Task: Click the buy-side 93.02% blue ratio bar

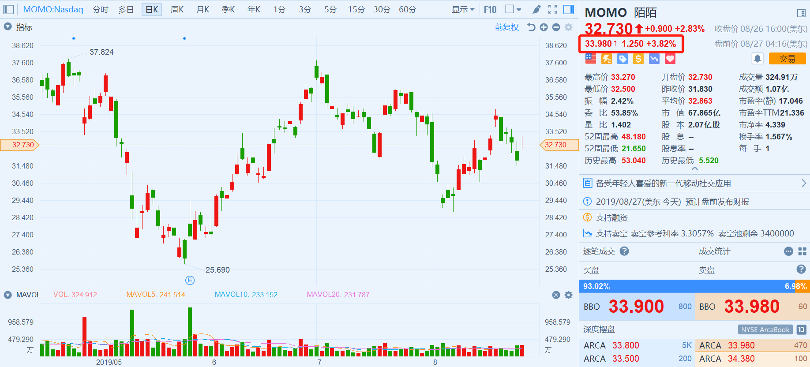Action: coord(687,286)
